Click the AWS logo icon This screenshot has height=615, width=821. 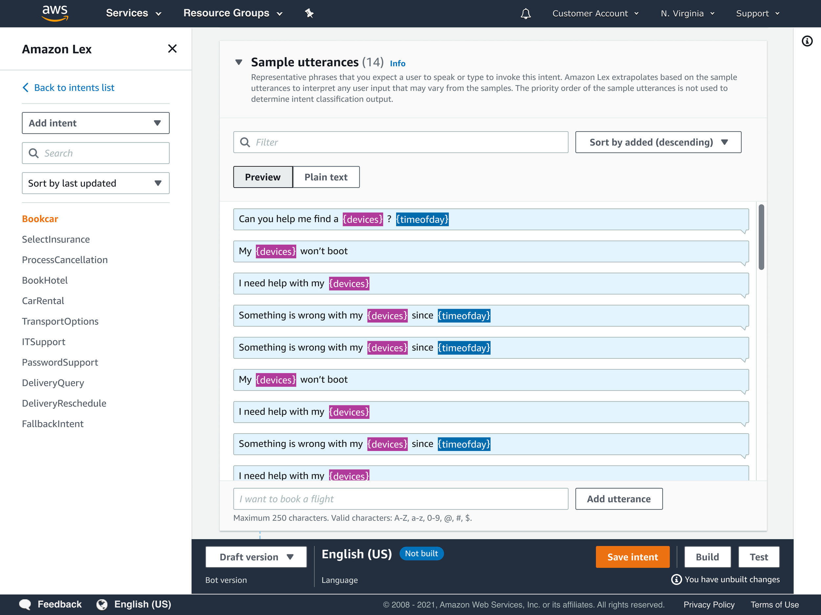55,13
